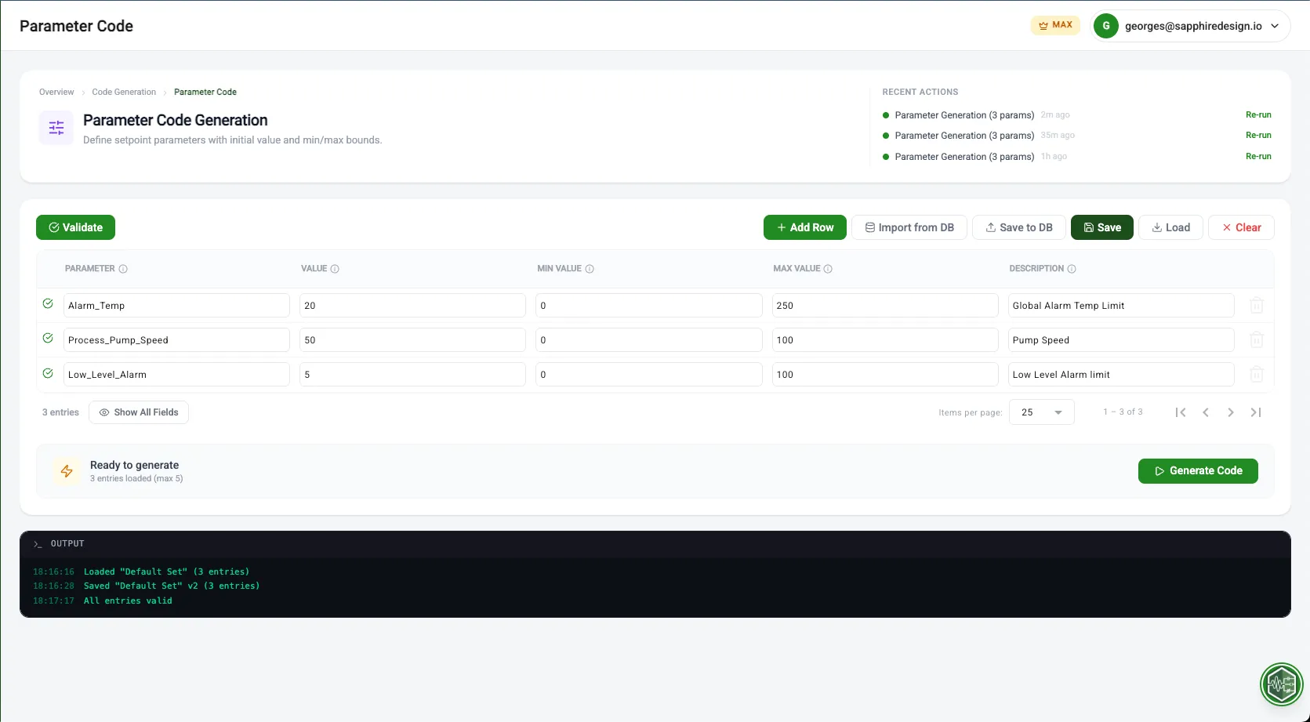Toggle Show All Fields
The height and width of the screenshot is (722, 1310).
coord(139,412)
